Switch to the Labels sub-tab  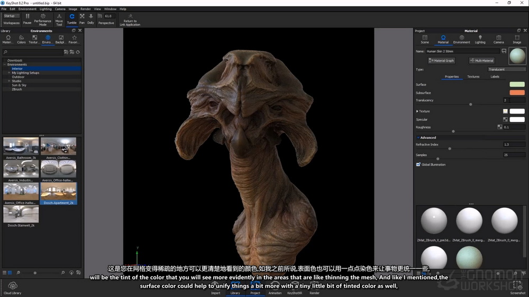tap(495, 76)
